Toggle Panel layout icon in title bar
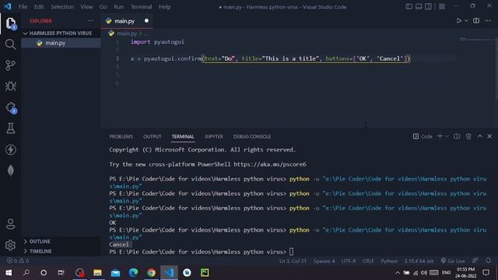This screenshot has width=498, height=280. pyautogui.click(x=419, y=7)
